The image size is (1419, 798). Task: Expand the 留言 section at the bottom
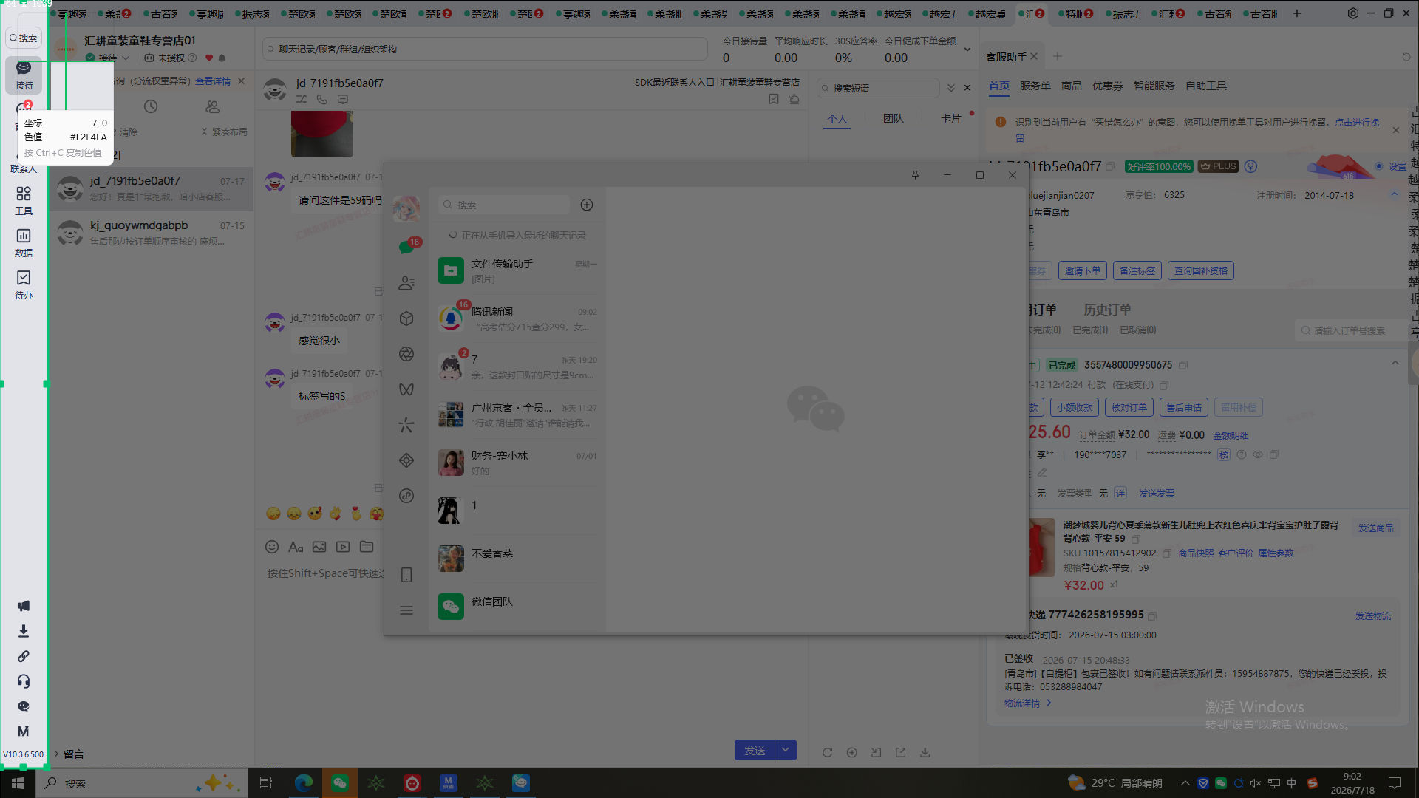pyautogui.click(x=68, y=754)
